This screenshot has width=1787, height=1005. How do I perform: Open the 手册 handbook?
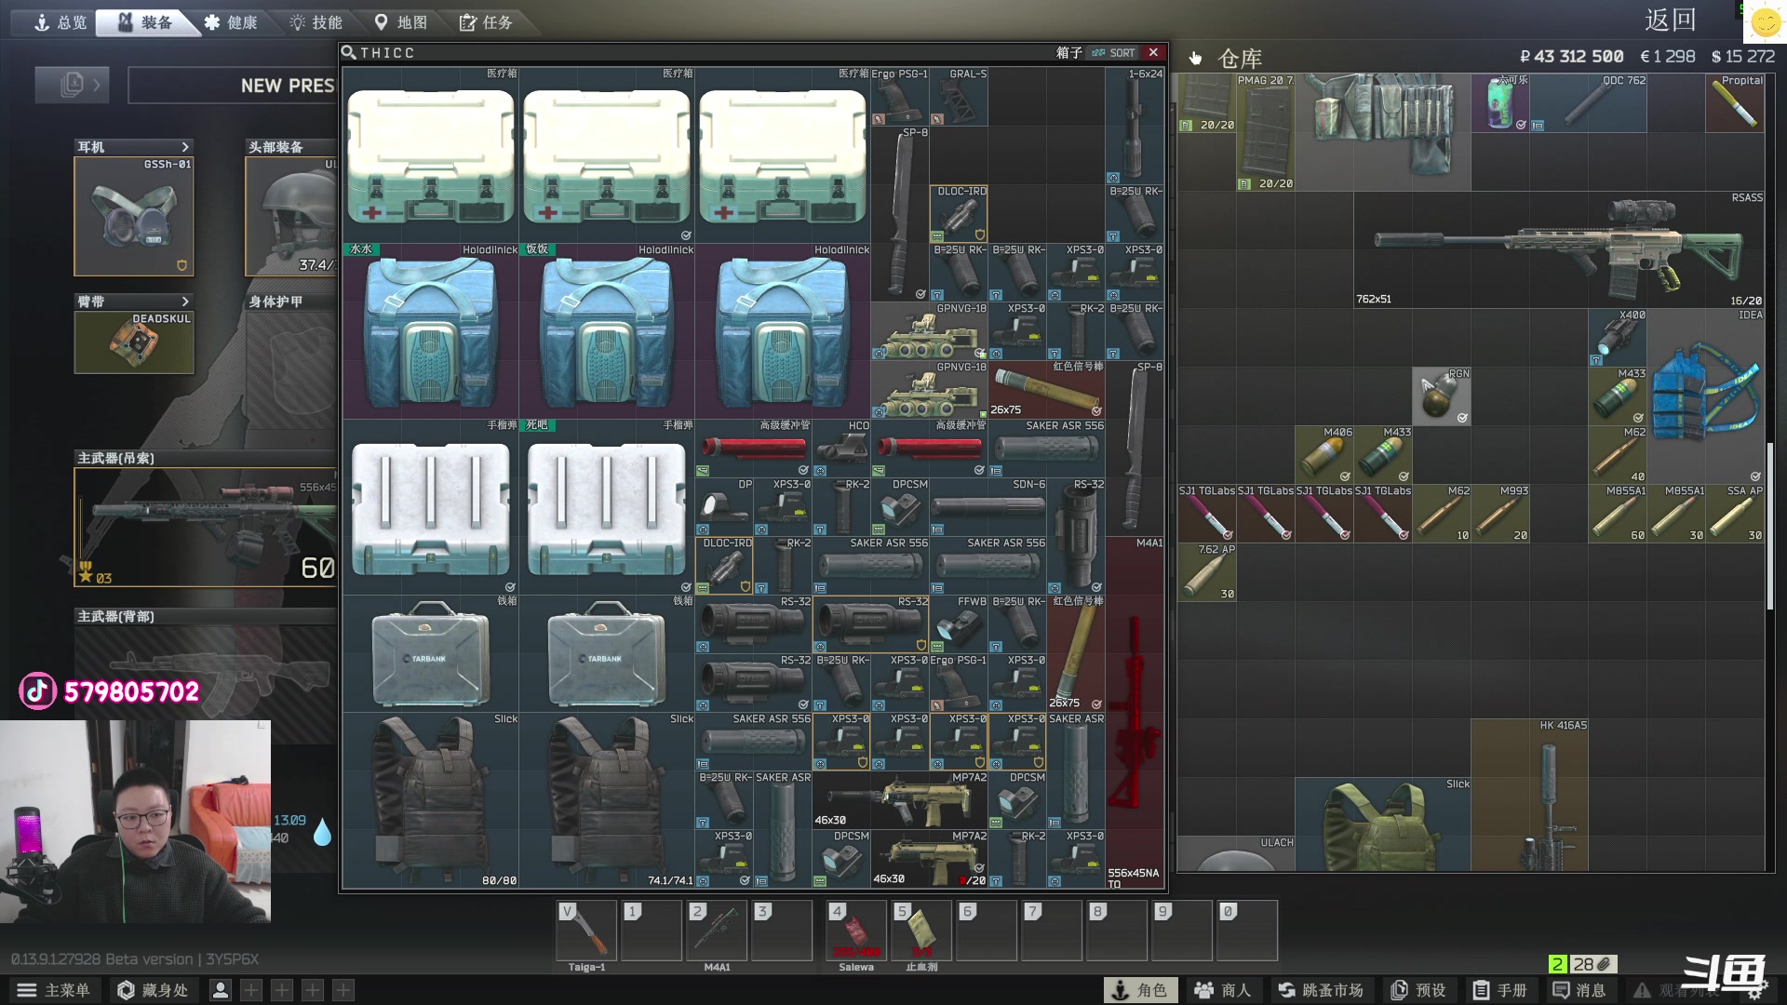tap(1500, 990)
